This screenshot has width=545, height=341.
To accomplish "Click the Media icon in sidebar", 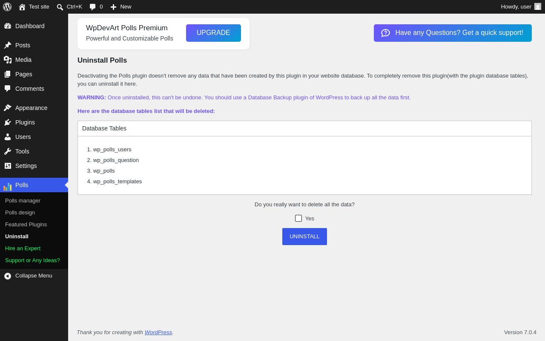I will point(8,60).
